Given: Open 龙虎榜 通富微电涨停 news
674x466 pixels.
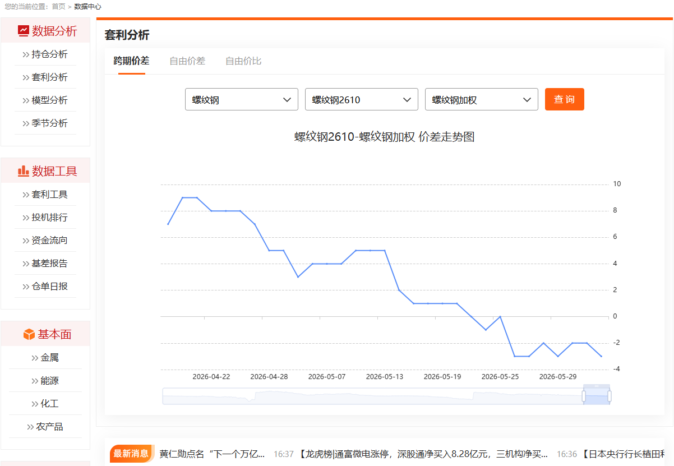Looking at the screenshot, I should click(423, 454).
